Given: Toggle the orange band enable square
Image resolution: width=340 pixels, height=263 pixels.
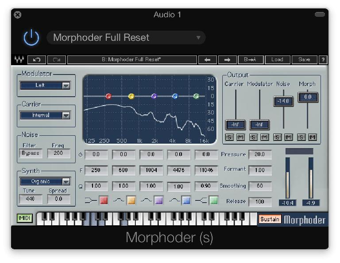Looking at the screenshot, I should [131, 200].
